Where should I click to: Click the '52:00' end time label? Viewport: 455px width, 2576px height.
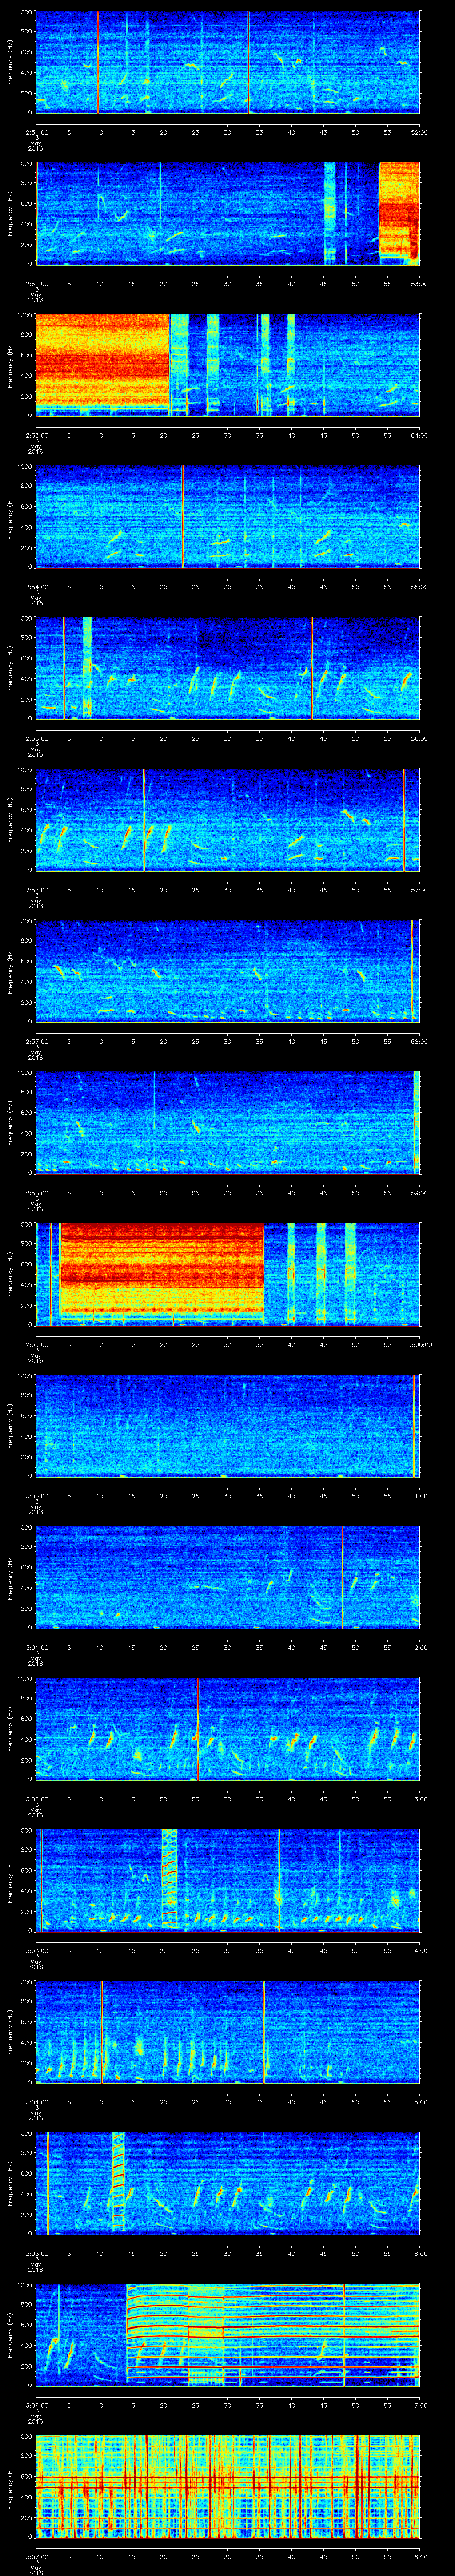click(420, 132)
